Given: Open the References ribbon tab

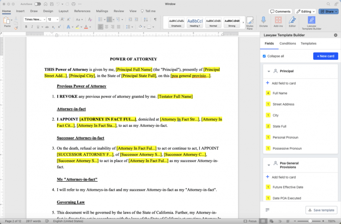Looking at the screenshot, I should [x=82, y=11].
